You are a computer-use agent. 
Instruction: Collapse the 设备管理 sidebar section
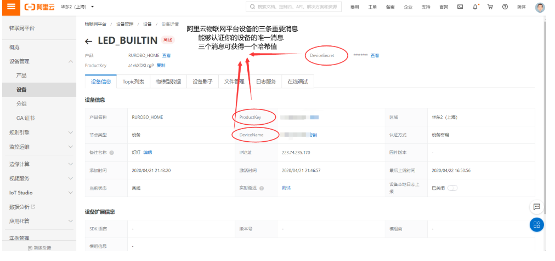click(x=70, y=61)
